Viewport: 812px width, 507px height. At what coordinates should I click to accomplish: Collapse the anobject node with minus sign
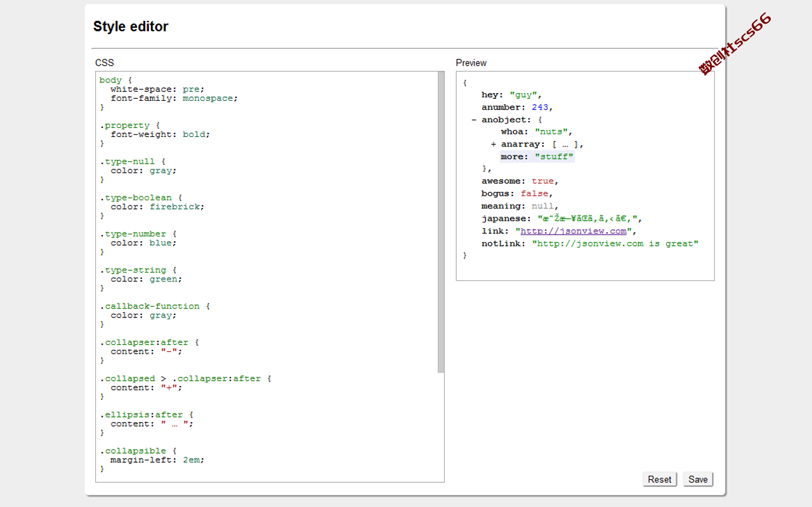pyautogui.click(x=474, y=120)
